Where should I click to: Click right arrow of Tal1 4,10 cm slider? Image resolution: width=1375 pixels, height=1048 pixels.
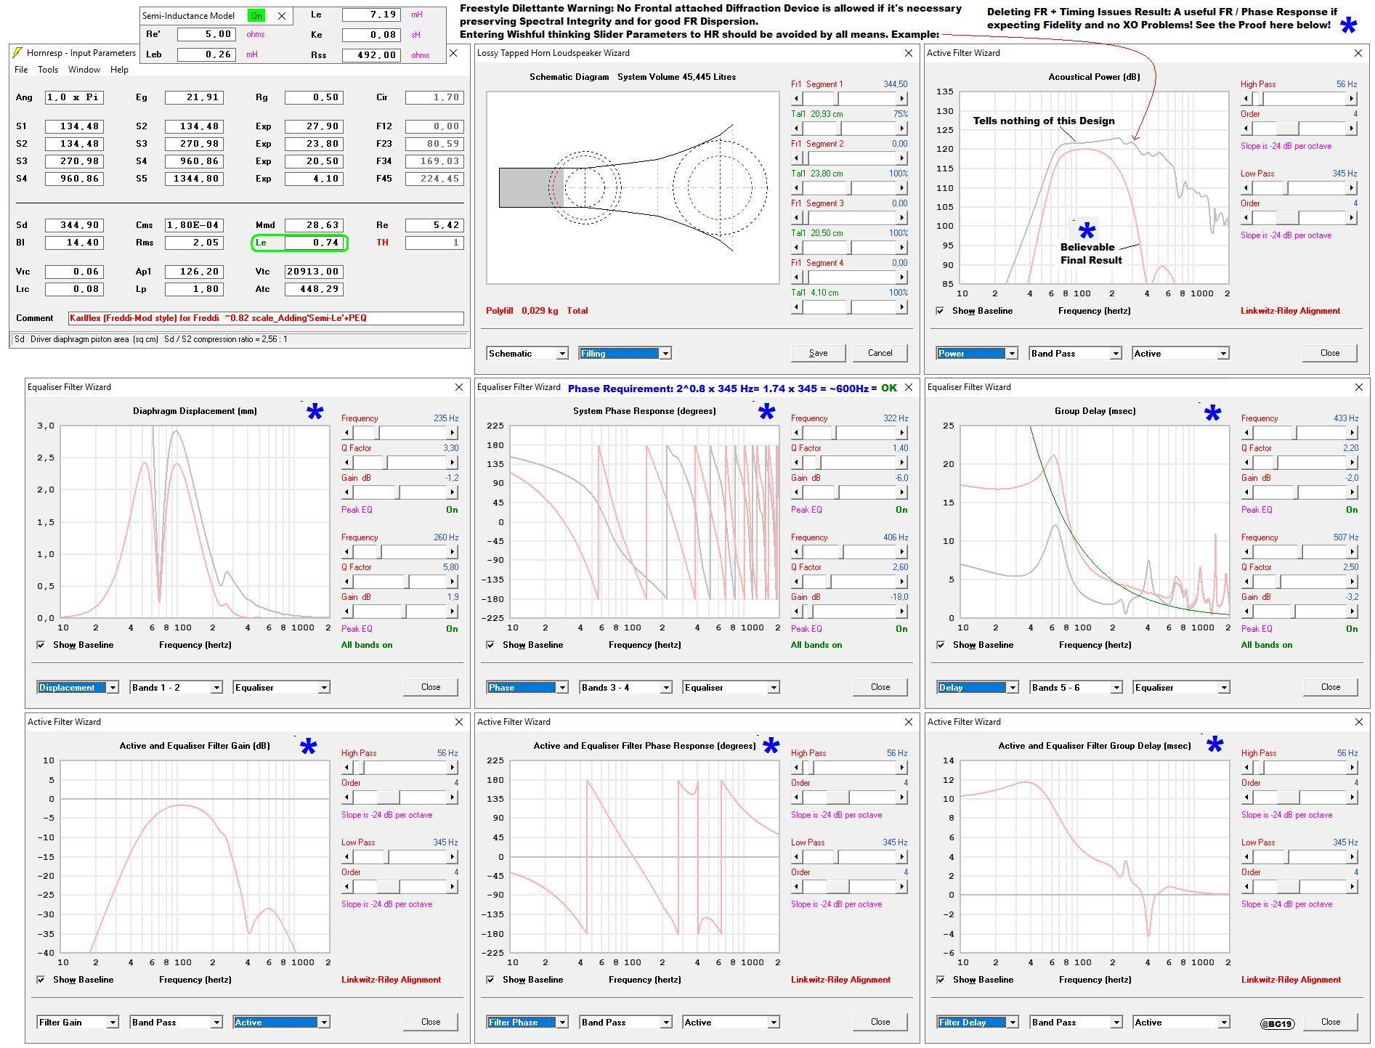tap(902, 306)
